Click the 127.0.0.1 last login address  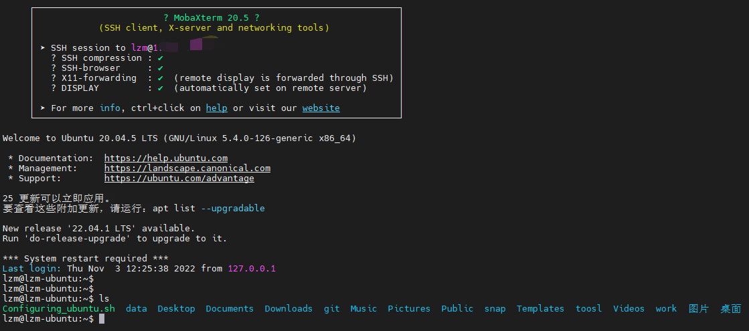252,269
